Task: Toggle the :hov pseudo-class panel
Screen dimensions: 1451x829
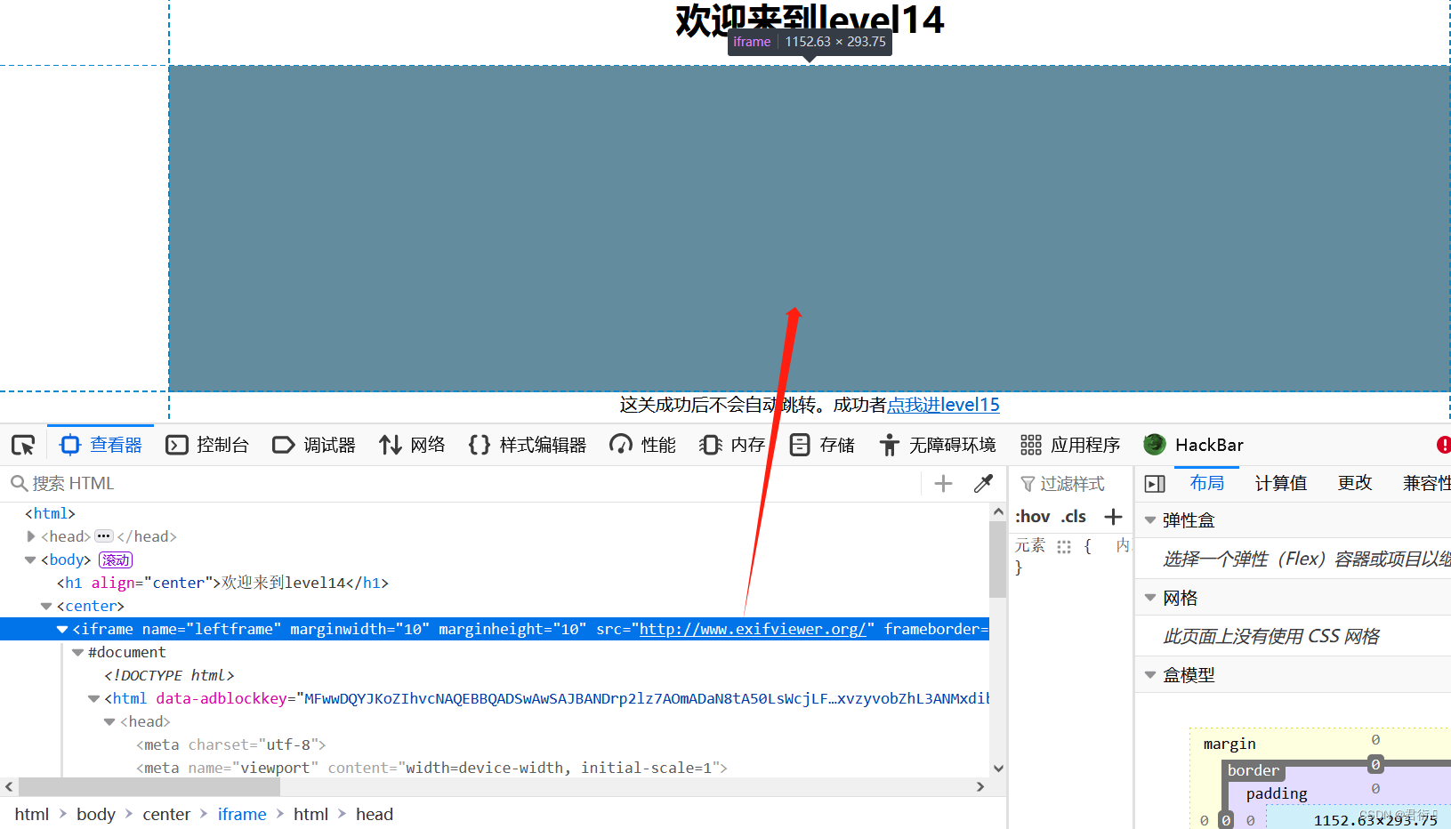Action: click(x=1032, y=517)
